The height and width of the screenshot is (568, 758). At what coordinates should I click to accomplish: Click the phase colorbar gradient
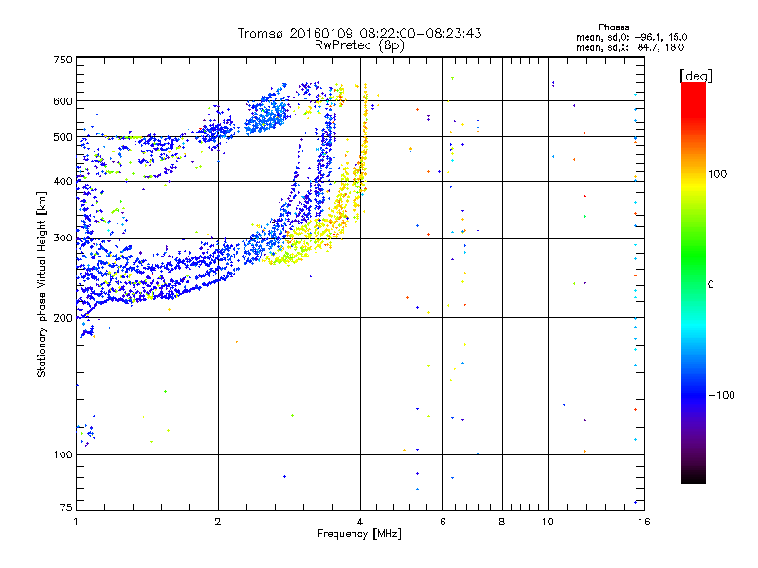point(694,282)
